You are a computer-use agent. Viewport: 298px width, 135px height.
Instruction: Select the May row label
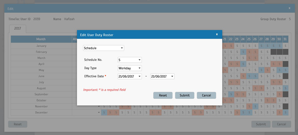(x=41, y=70)
